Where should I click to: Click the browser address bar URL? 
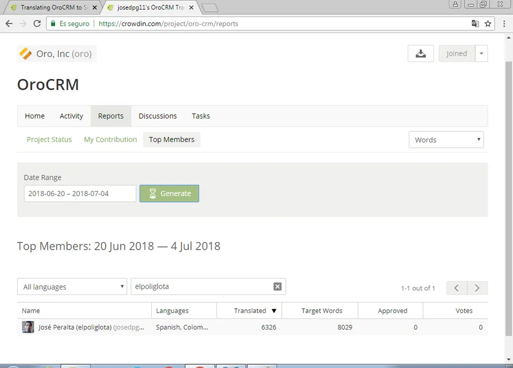[x=168, y=23]
